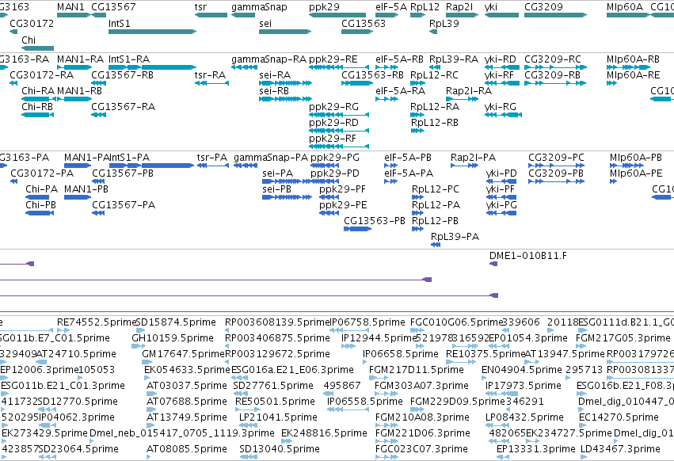The image size is (674, 461).
Task: Select the DME1-010B11.F feature
Action: pos(494,264)
